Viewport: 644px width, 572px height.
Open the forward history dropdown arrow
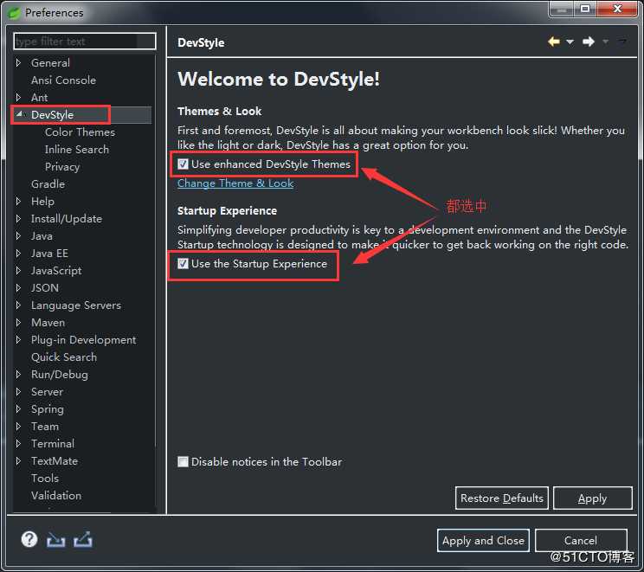pos(605,42)
